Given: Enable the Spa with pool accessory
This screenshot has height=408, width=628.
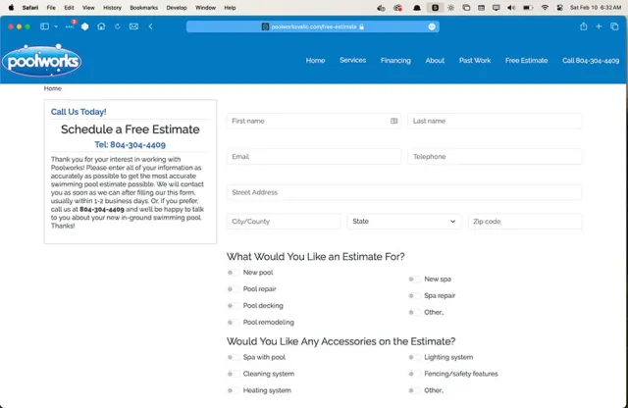Looking at the screenshot, I should (x=234, y=357).
